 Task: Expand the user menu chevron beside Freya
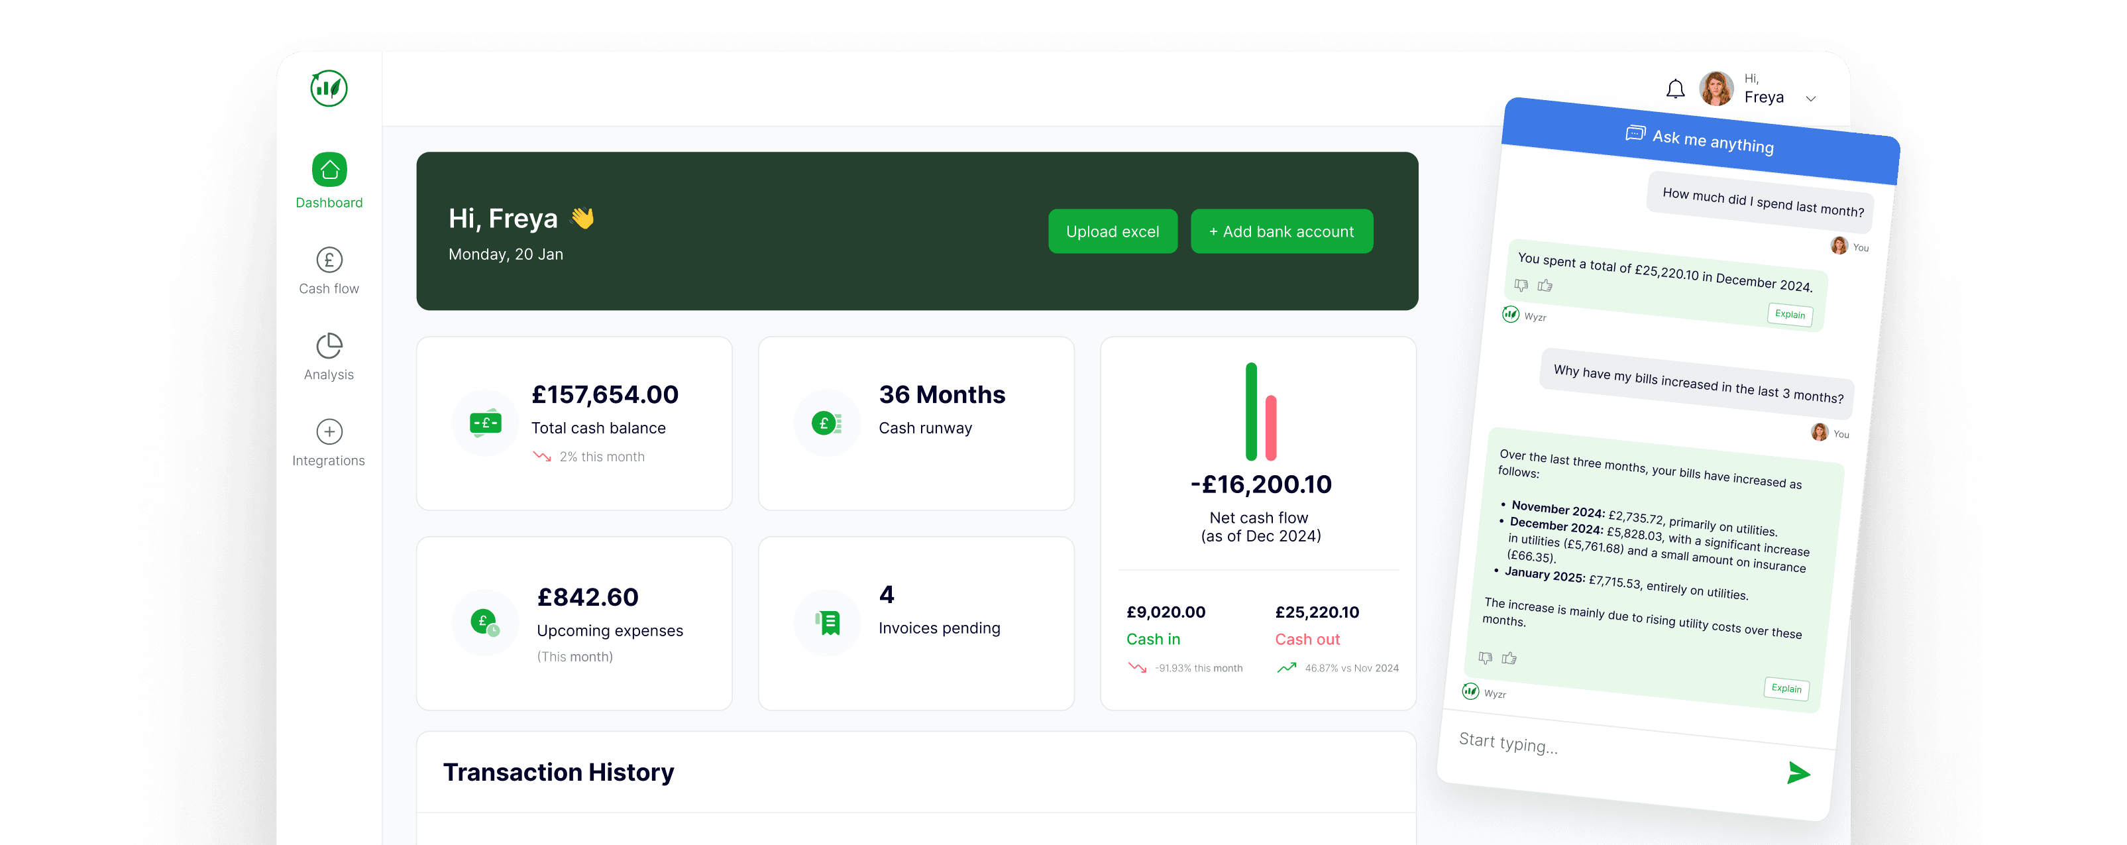tap(1811, 98)
